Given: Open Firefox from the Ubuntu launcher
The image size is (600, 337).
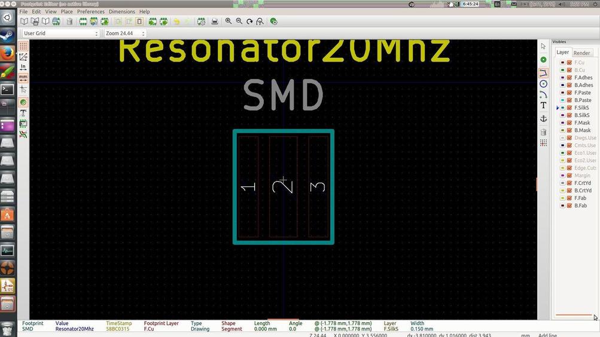Looking at the screenshot, I should click(7, 54).
